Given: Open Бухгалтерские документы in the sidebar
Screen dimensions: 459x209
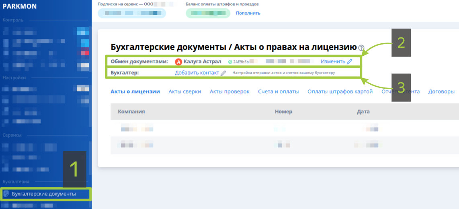Looking at the screenshot, I should 43,194.
